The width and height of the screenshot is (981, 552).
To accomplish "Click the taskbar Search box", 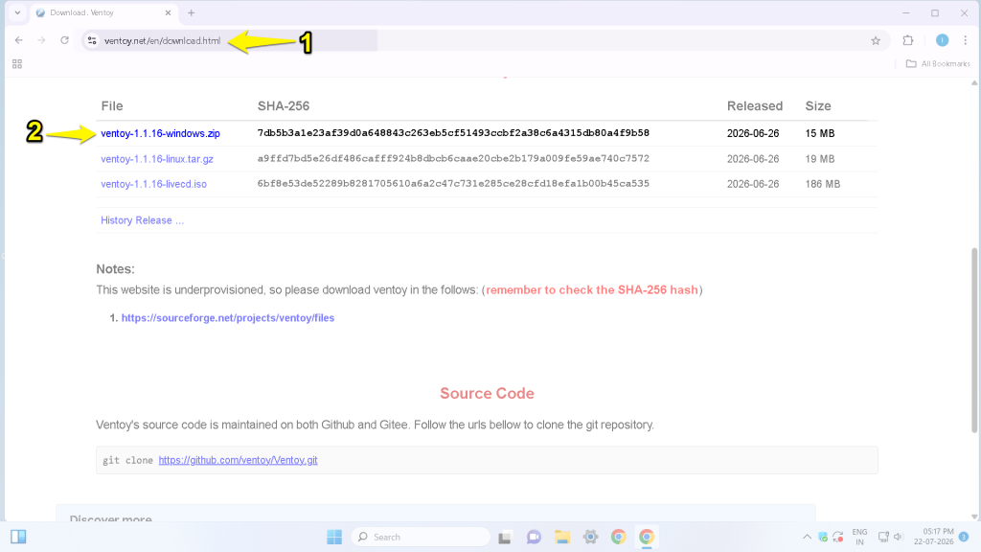I will coord(421,537).
